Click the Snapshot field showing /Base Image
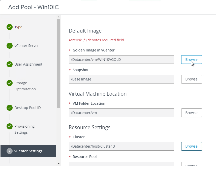216x169 pixels. pos(121,79)
